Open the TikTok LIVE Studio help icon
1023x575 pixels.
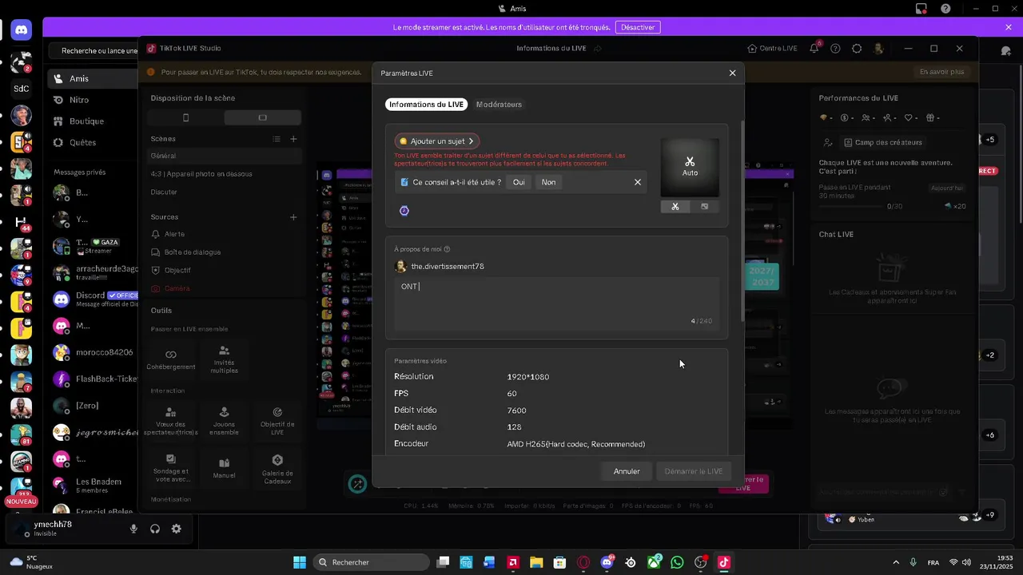pyautogui.click(x=835, y=49)
